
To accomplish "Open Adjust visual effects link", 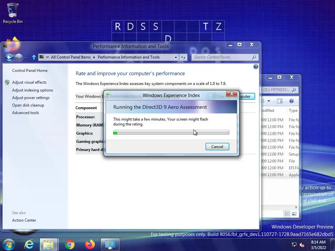I will [29, 82].
